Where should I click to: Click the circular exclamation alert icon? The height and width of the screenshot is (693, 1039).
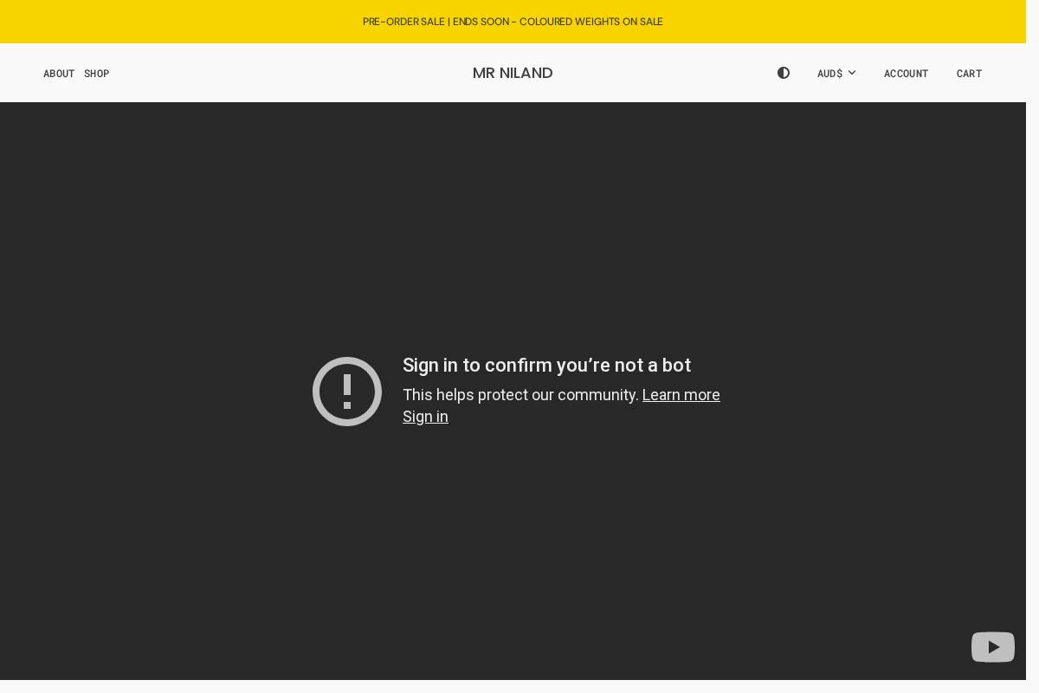(x=347, y=392)
